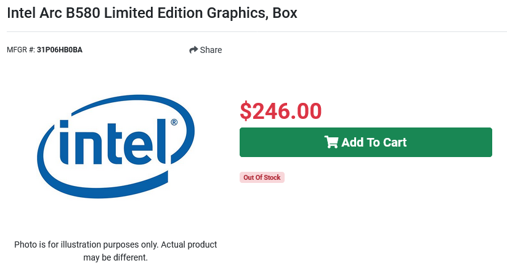Click the 'may be different.' disclaimer line

point(116,257)
